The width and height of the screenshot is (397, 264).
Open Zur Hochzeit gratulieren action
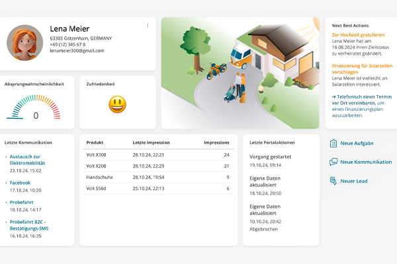[358, 35]
